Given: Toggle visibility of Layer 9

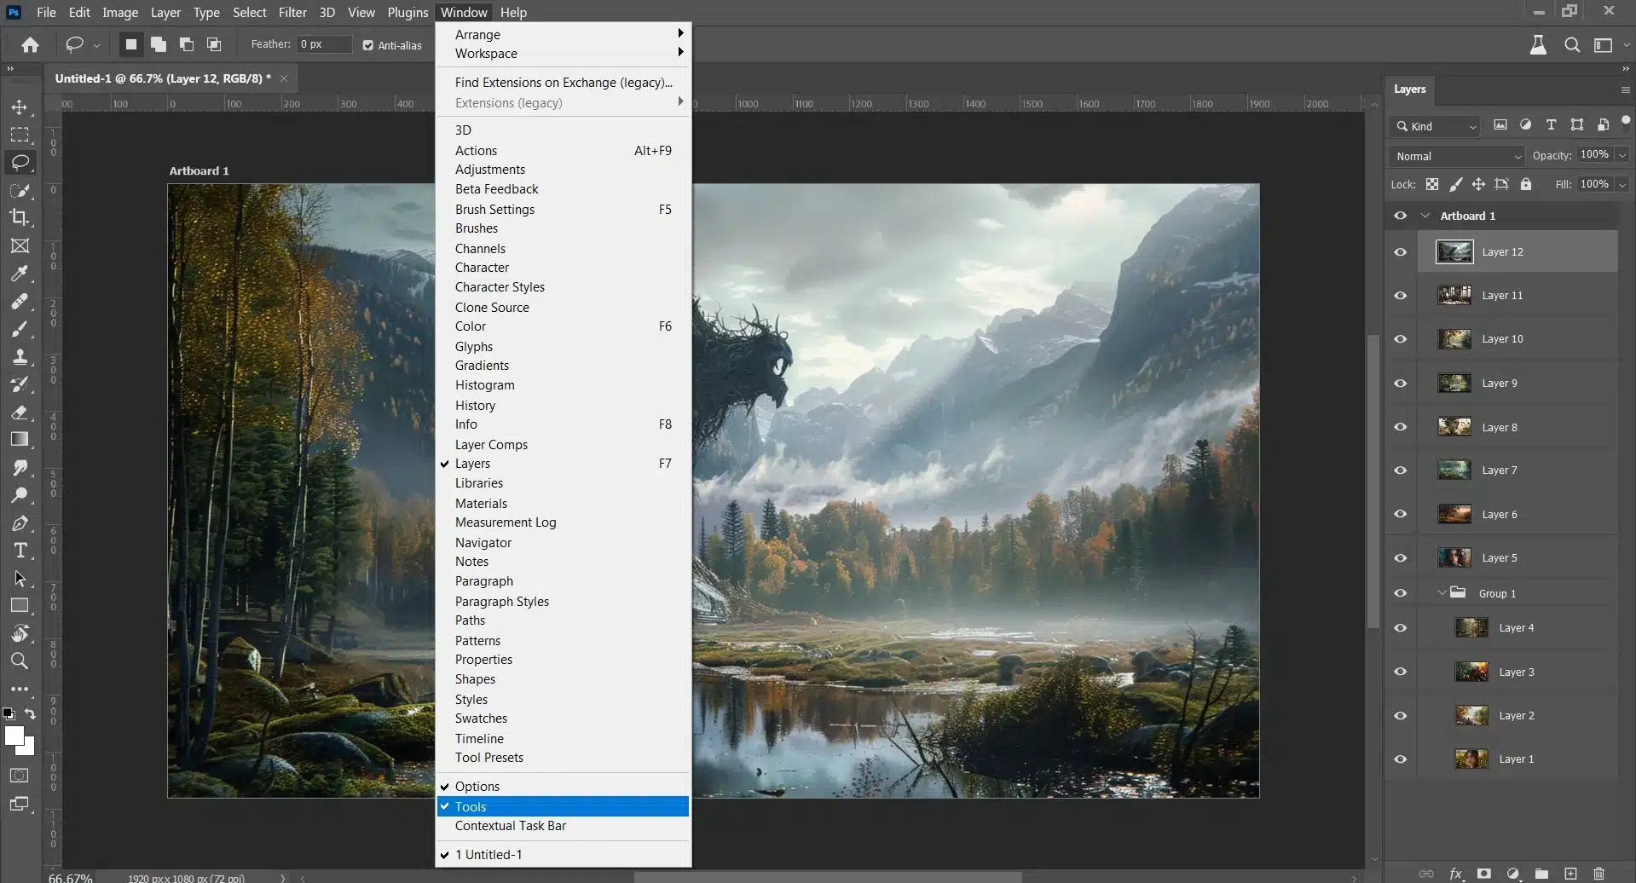Looking at the screenshot, I should point(1400,384).
